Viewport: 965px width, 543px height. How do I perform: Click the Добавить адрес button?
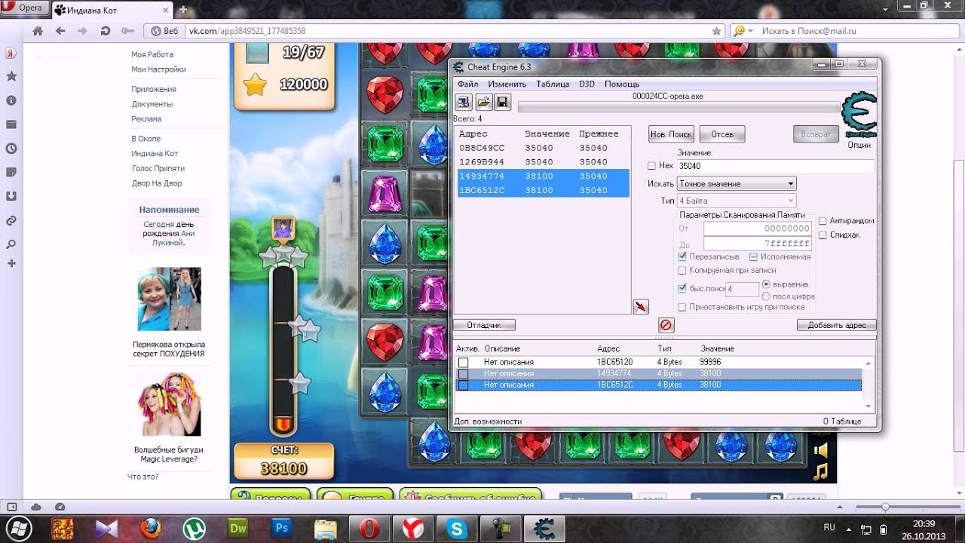point(837,325)
